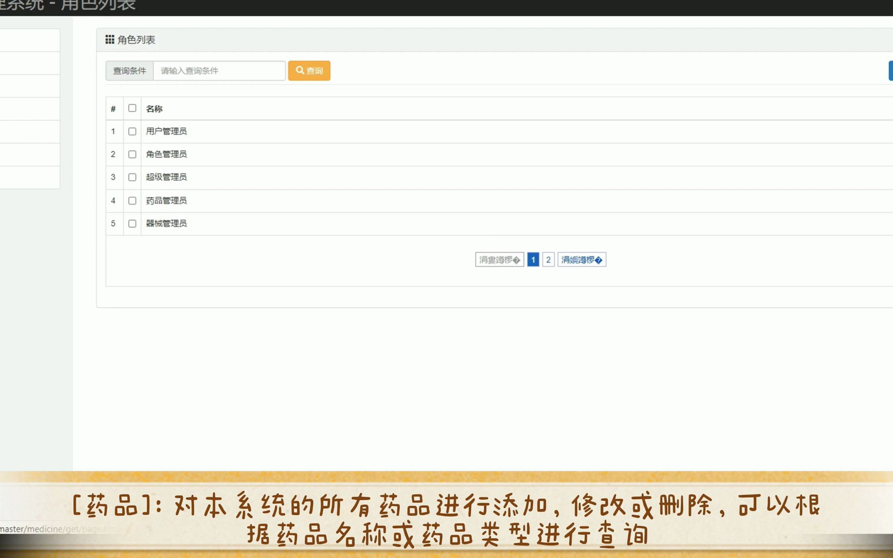This screenshot has height=558, width=893.
Task: Check the box for 用户管理员
Action: coord(132,131)
